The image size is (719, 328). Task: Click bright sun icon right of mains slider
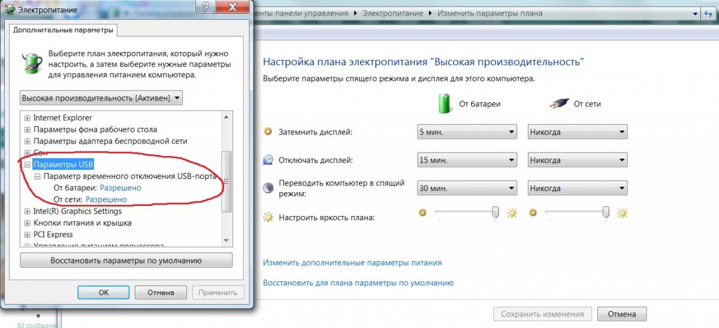(x=623, y=212)
